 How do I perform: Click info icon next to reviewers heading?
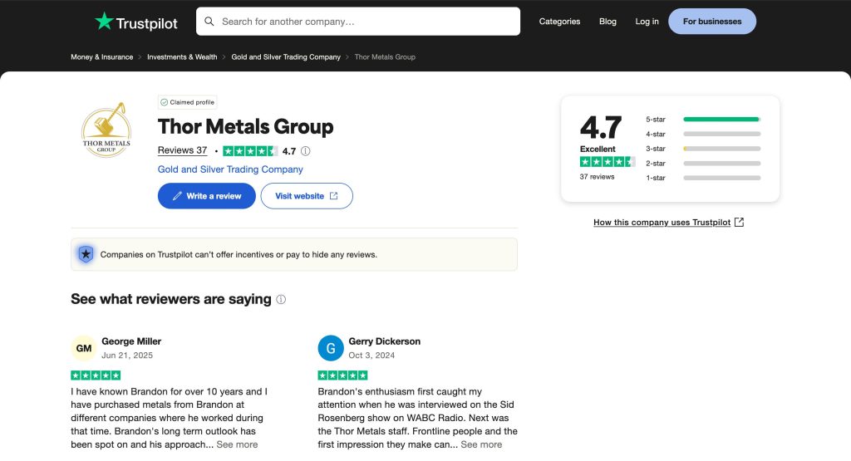pos(281,300)
